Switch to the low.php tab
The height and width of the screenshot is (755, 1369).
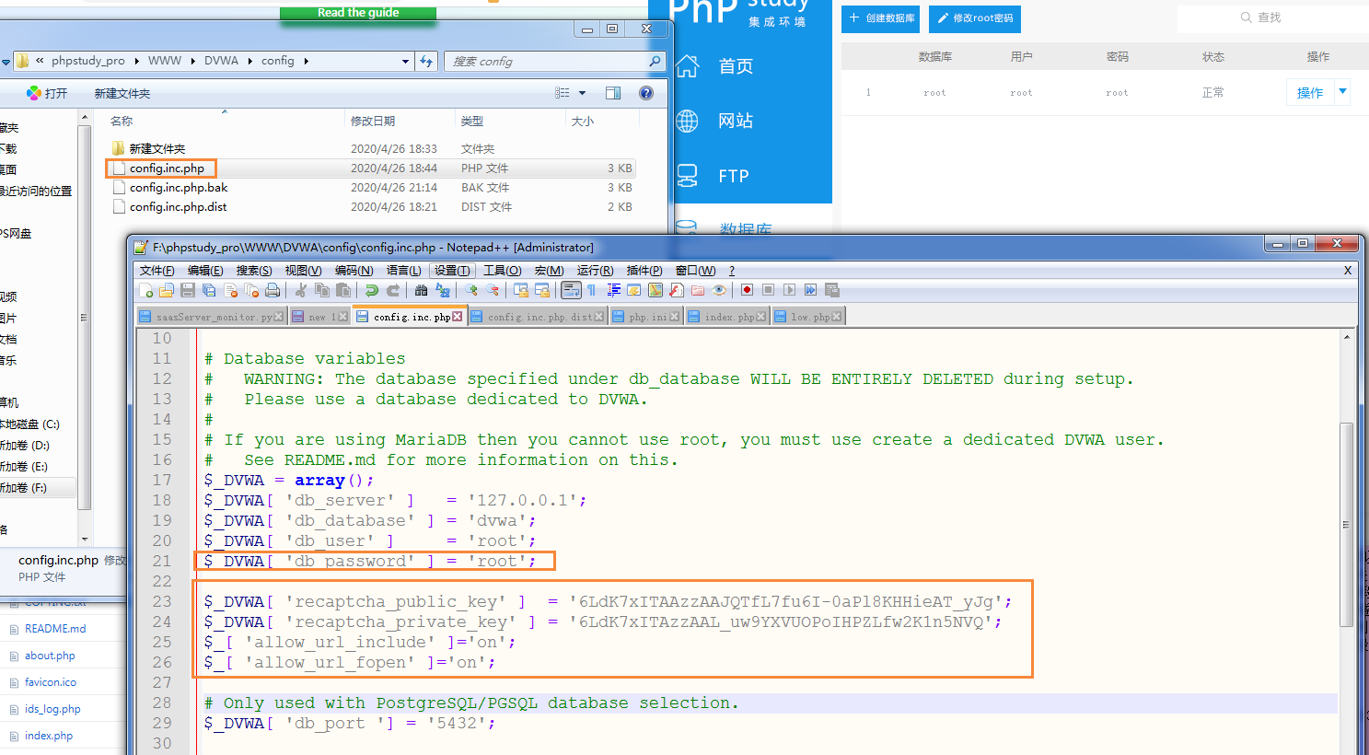click(x=807, y=317)
